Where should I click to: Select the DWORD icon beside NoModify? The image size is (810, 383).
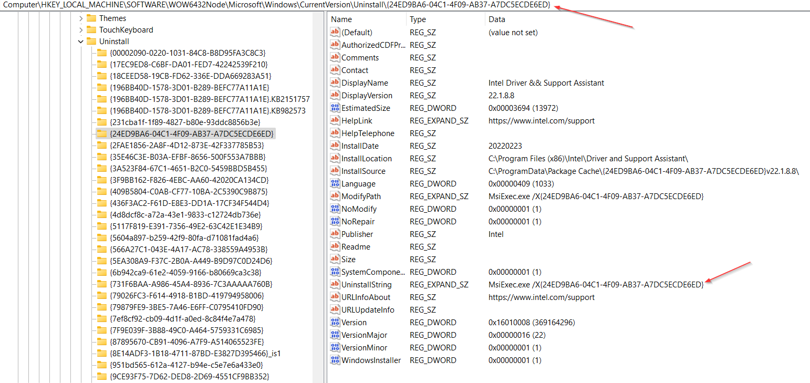click(335, 209)
